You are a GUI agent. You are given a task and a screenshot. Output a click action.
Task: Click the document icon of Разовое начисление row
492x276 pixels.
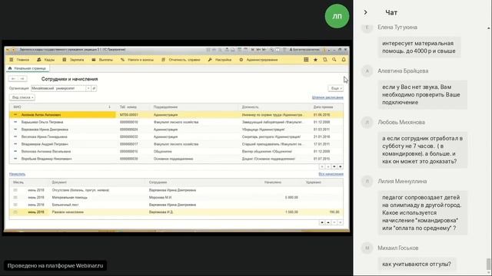(x=15, y=212)
